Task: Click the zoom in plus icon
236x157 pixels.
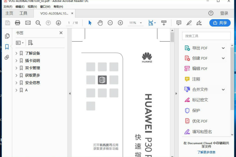Action: tap(120, 23)
